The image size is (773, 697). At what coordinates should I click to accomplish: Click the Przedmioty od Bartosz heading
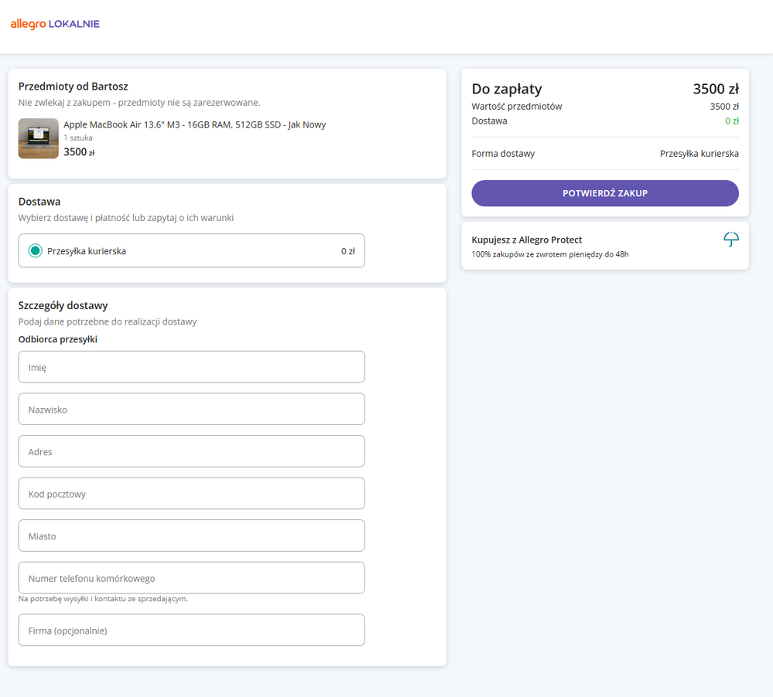point(73,86)
